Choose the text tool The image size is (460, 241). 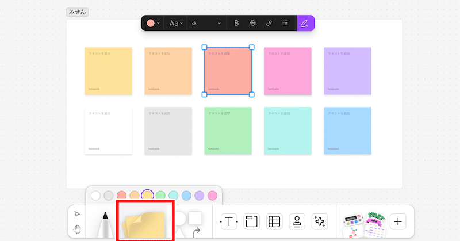click(229, 221)
